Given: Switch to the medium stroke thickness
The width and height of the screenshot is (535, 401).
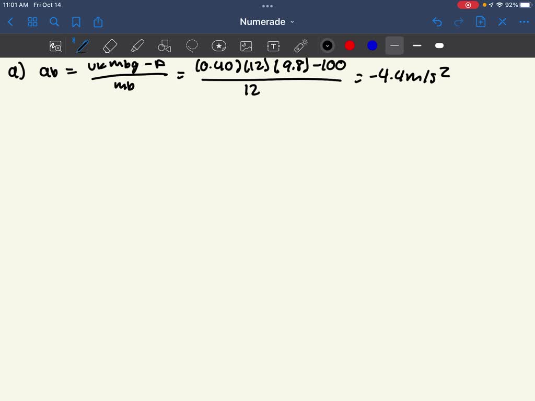Looking at the screenshot, I should pyautogui.click(x=417, y=45).
